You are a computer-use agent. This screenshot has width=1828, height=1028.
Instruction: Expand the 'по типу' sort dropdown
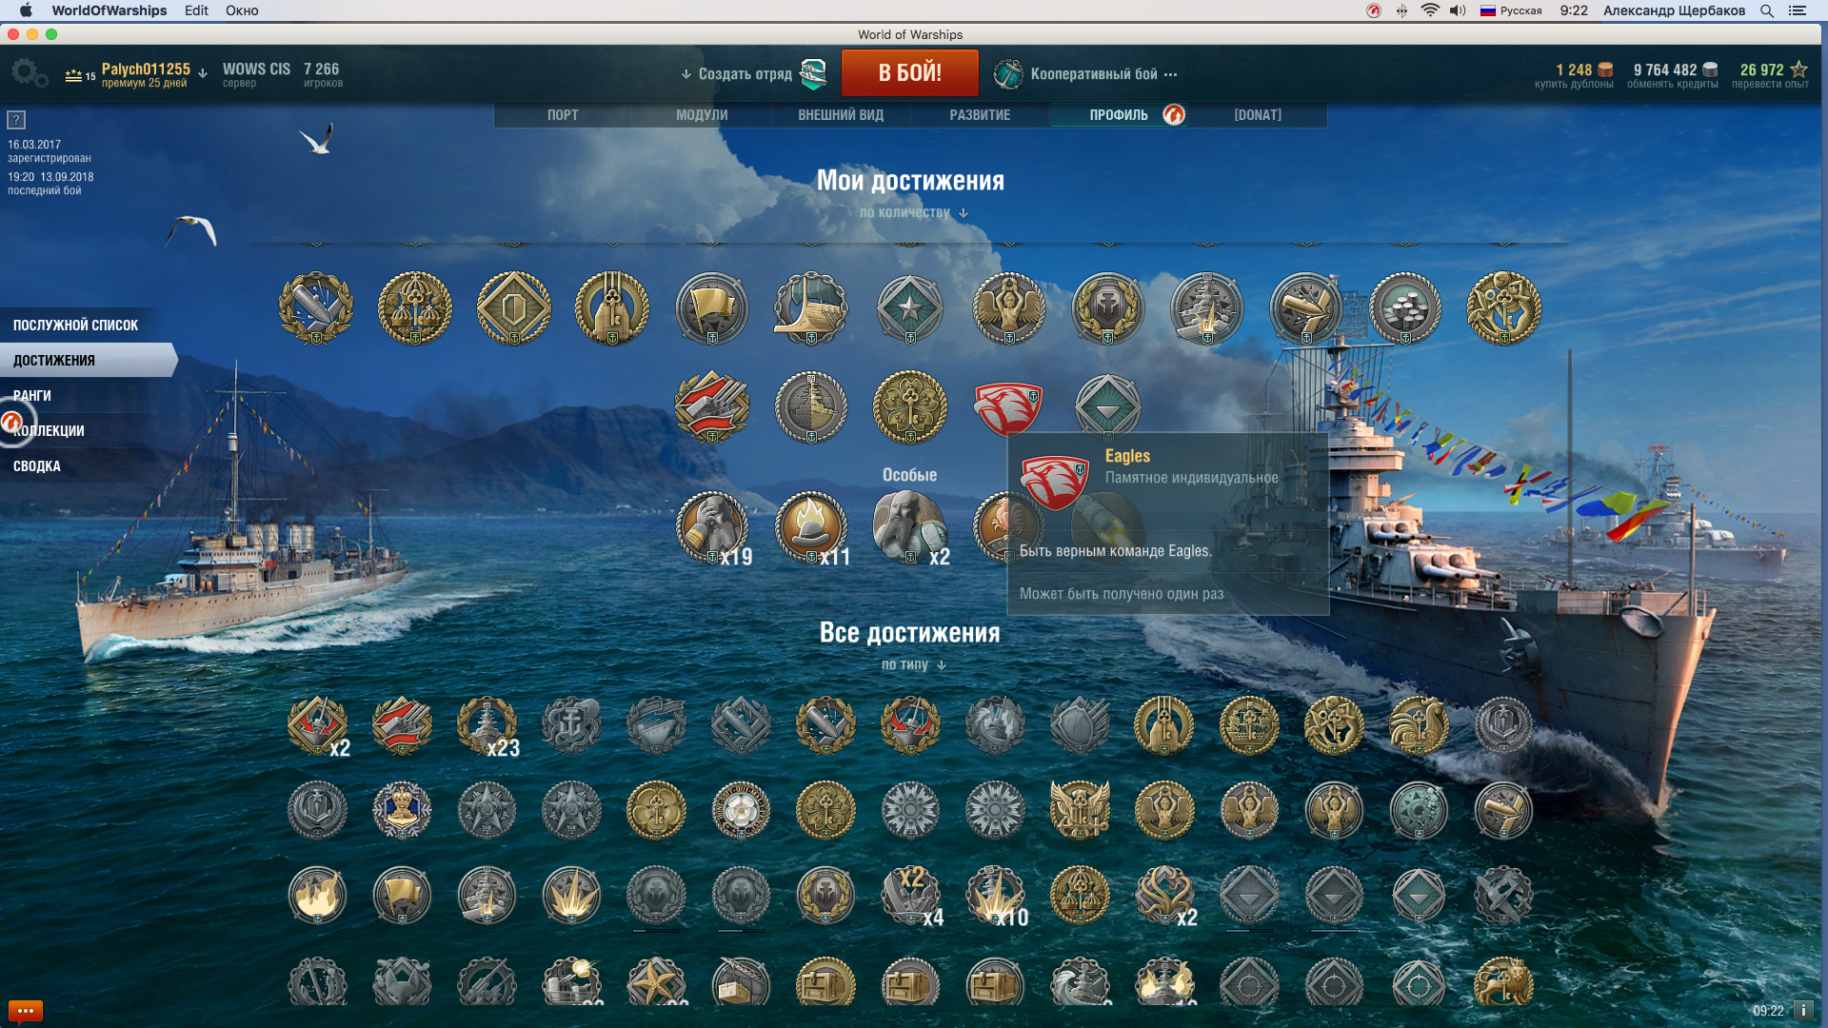pyautogui.click(x=913, y=664)
